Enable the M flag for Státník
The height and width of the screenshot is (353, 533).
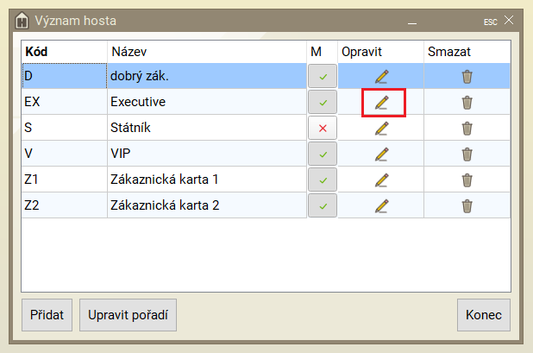click(x=323, y=129)
